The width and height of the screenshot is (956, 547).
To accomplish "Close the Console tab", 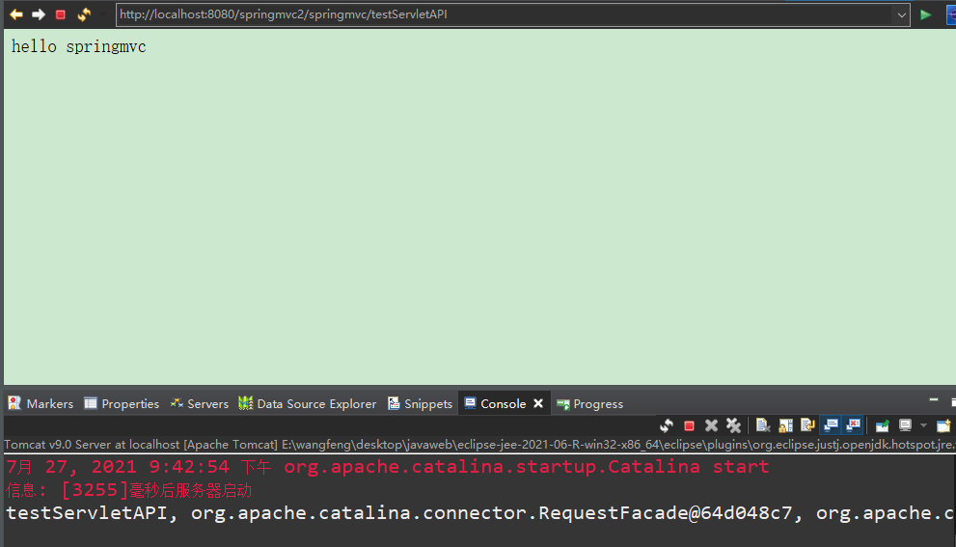I will 538,403.
